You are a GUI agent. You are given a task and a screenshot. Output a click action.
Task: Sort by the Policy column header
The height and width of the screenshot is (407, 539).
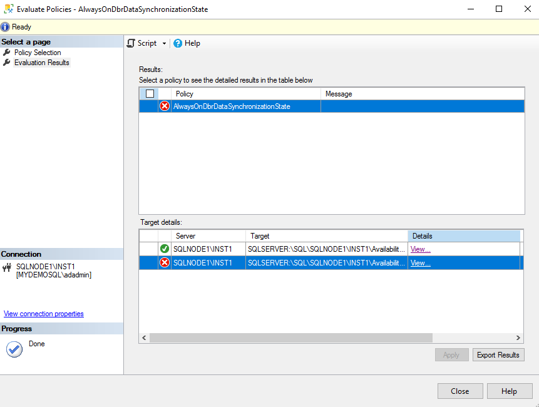[x=246, y=94]
